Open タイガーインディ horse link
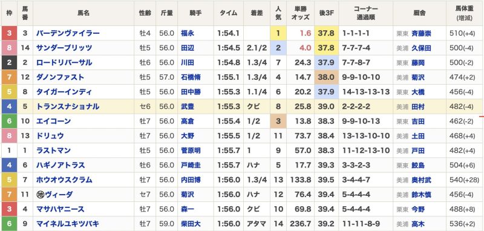Image resolution: width=484 pixels, height=231 pixels. pos(64,92)
